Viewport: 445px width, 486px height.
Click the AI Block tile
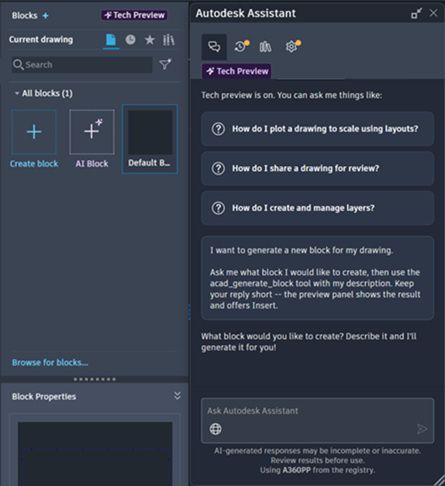(x=91, y=139)
